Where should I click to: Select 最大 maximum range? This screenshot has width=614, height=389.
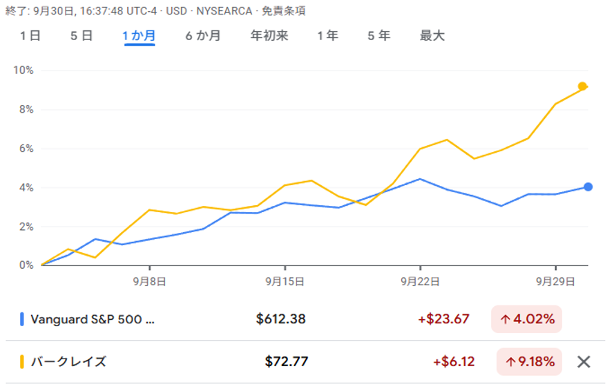tap(432, 36)
